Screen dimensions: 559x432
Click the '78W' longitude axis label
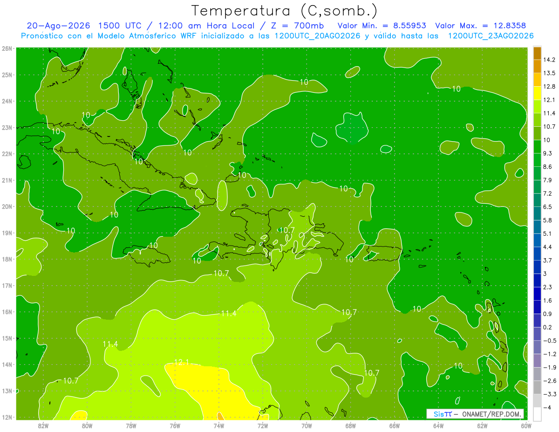[x=131, y=425]
